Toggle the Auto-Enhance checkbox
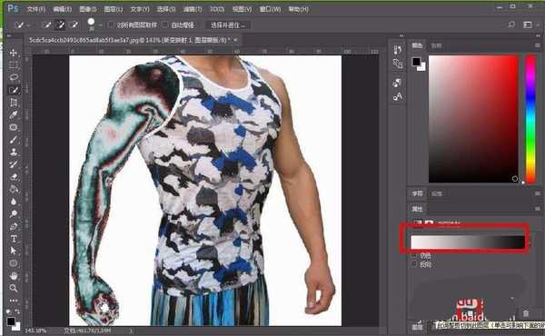Viewport: 545px width, 336px height. point(165,25)
